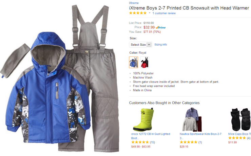Open the Nautica Sportswear clothing set thumbnail

click(192, 119)
